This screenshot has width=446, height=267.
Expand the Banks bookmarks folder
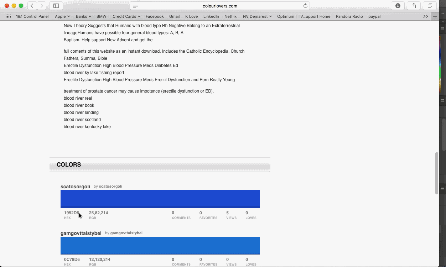[x=83, y=16]
